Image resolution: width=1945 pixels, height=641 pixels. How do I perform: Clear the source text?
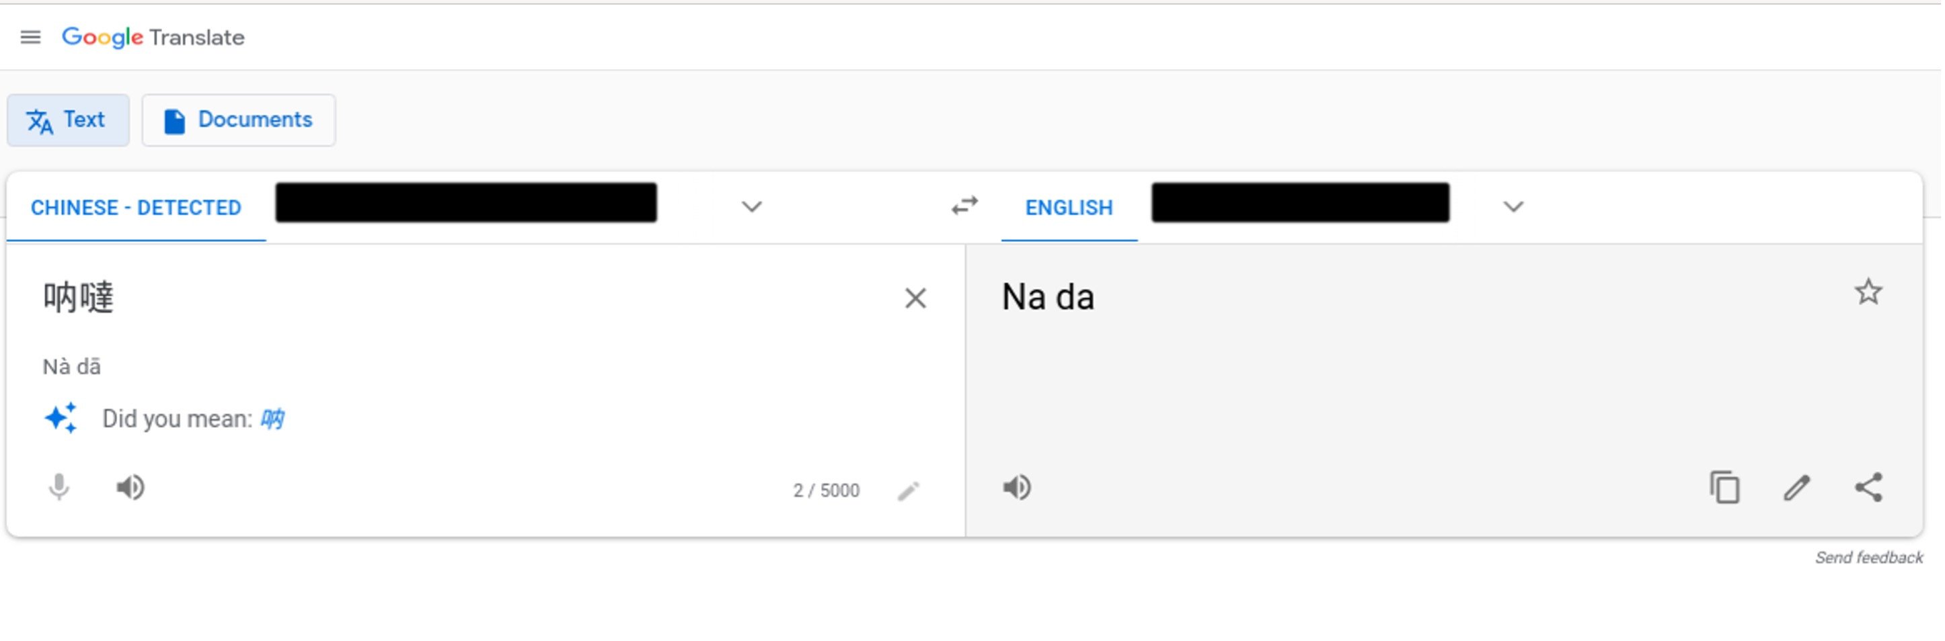(916, 298)
